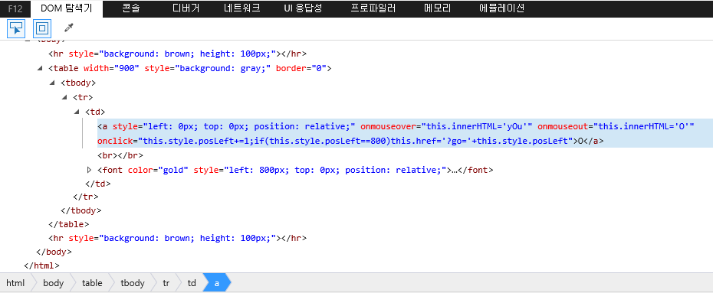
Task: Switch to the 네트워크 tab
Action: coord(242,8)
